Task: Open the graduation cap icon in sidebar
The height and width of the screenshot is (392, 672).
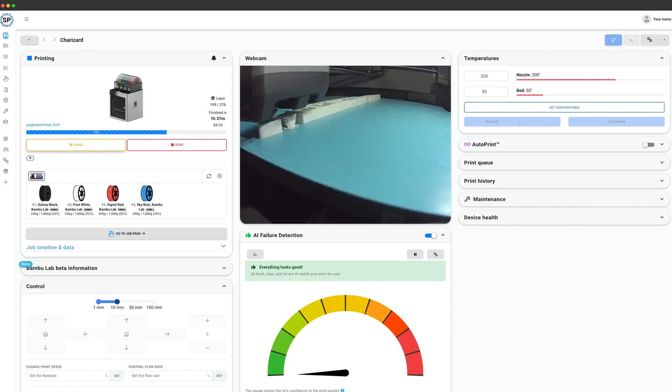Action: 6,122
